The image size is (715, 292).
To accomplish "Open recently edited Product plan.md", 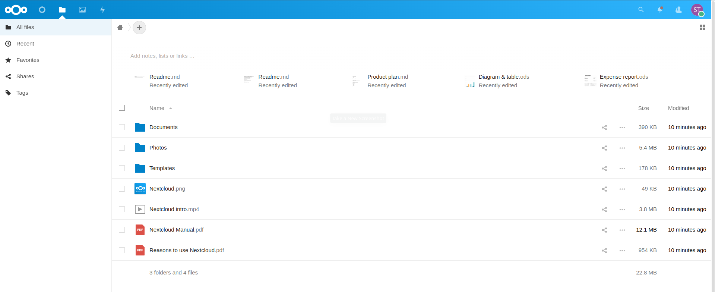I will pos(380,81).
